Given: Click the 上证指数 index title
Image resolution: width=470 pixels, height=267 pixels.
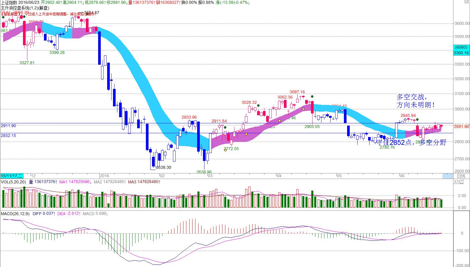Looking at the screenshot, I should [10, 2].
